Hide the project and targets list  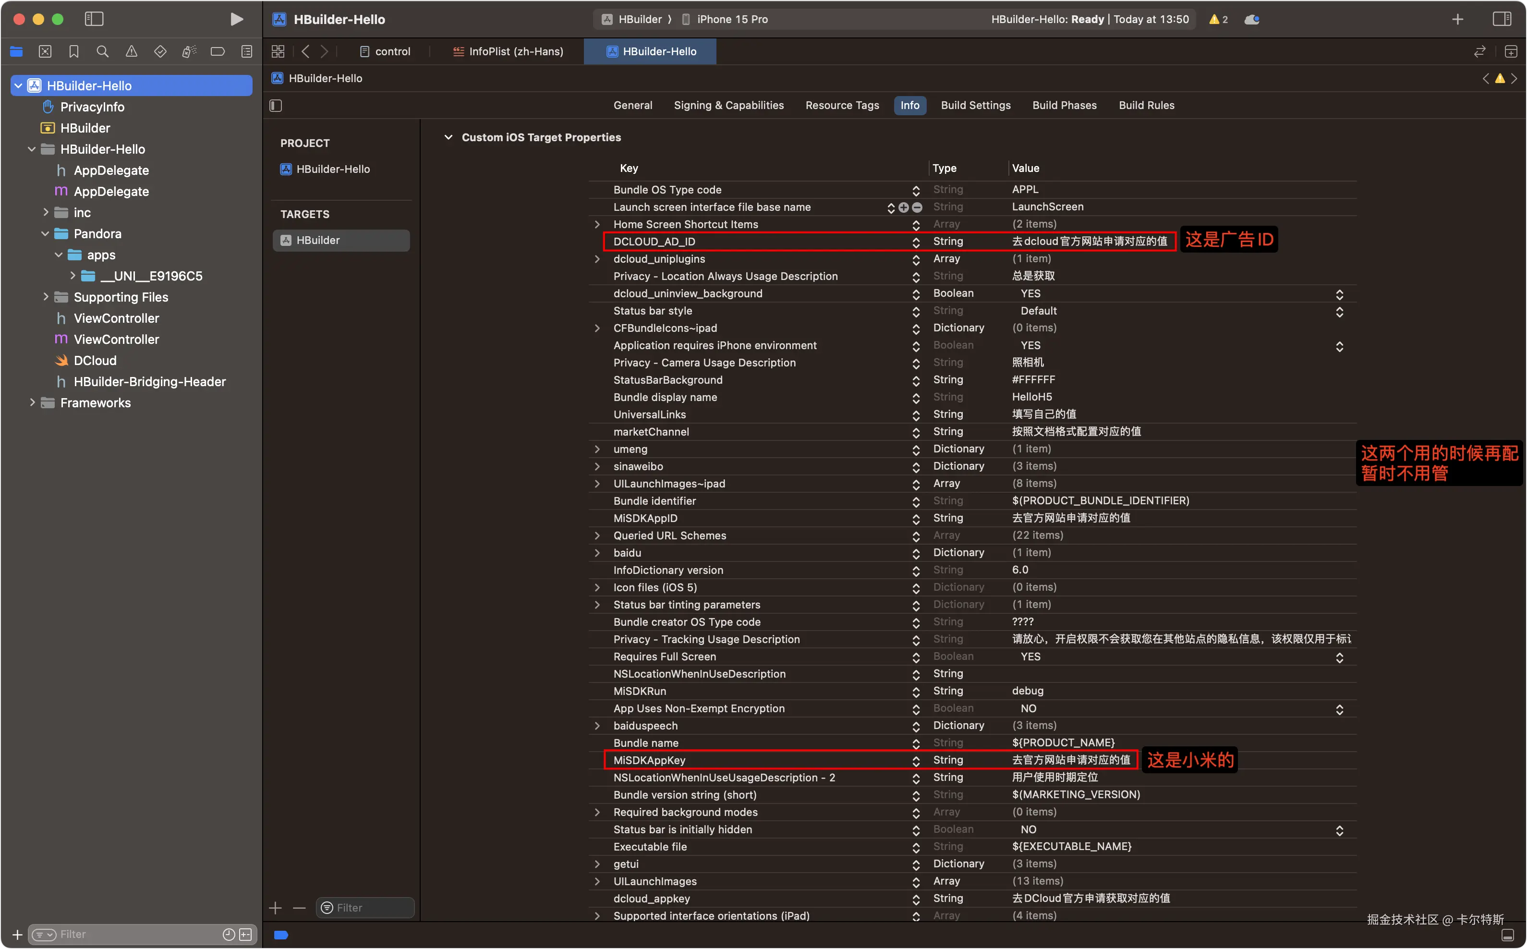coord(276,106)
